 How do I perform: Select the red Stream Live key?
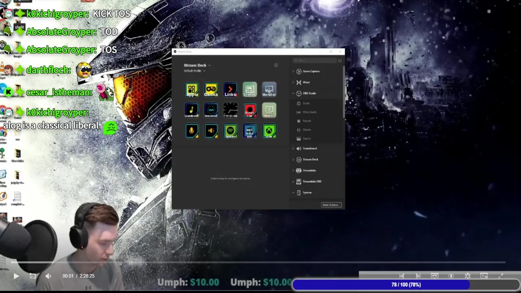[250, 110]
